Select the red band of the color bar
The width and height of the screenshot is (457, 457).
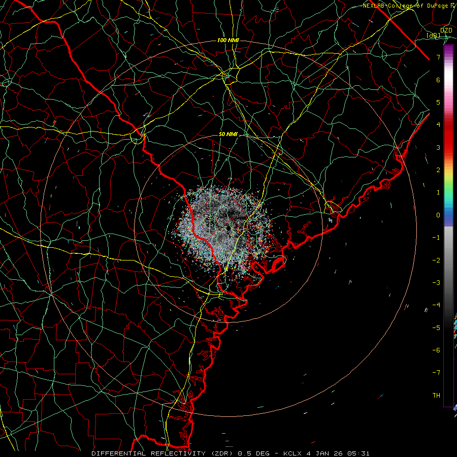(448, 137)
